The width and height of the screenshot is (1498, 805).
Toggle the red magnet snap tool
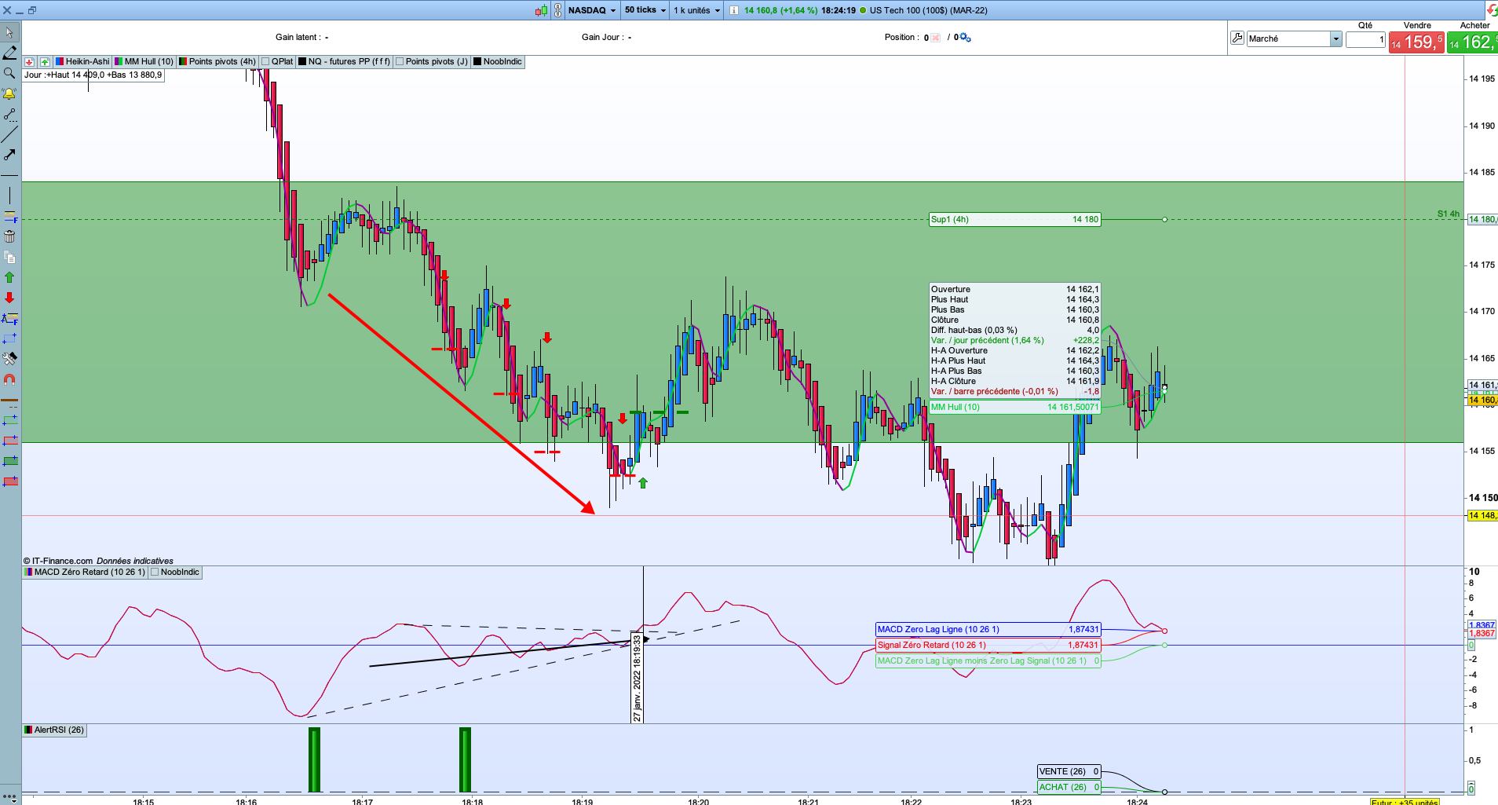(x=9, y=379)
